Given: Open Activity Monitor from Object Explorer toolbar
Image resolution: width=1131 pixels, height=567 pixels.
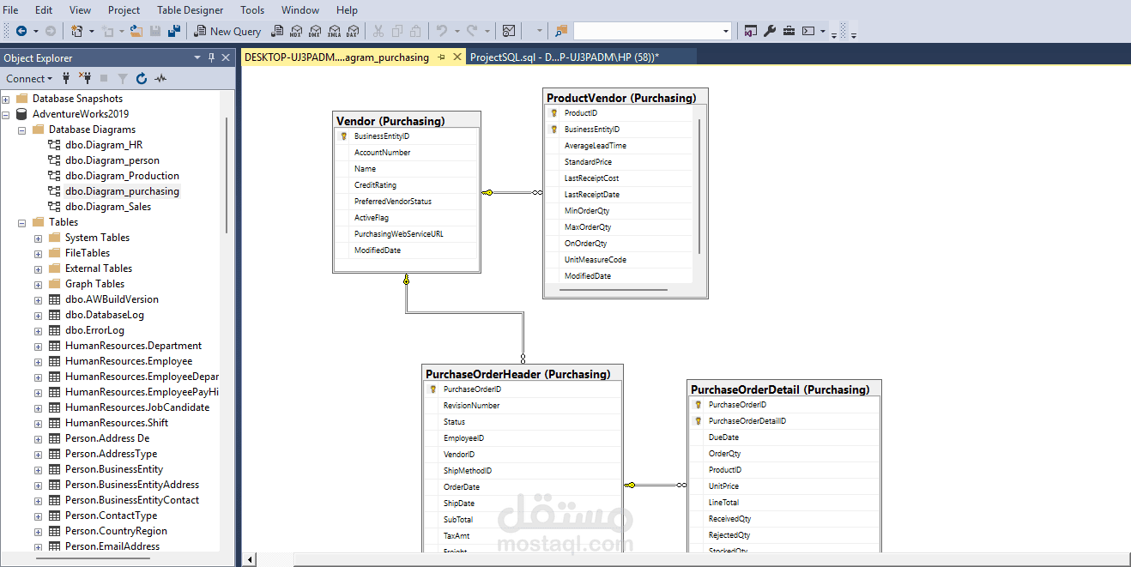Looking at the screenshot, I should click(160, 78).
